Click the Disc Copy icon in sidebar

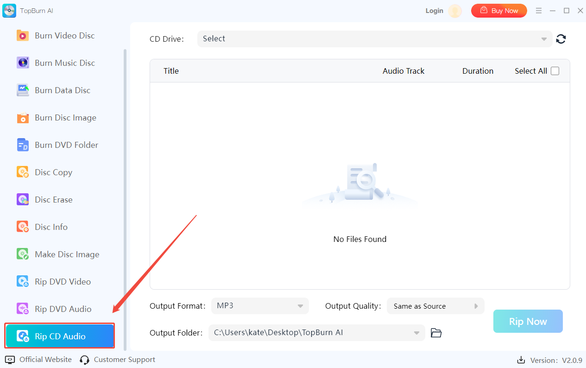point(23,172)
